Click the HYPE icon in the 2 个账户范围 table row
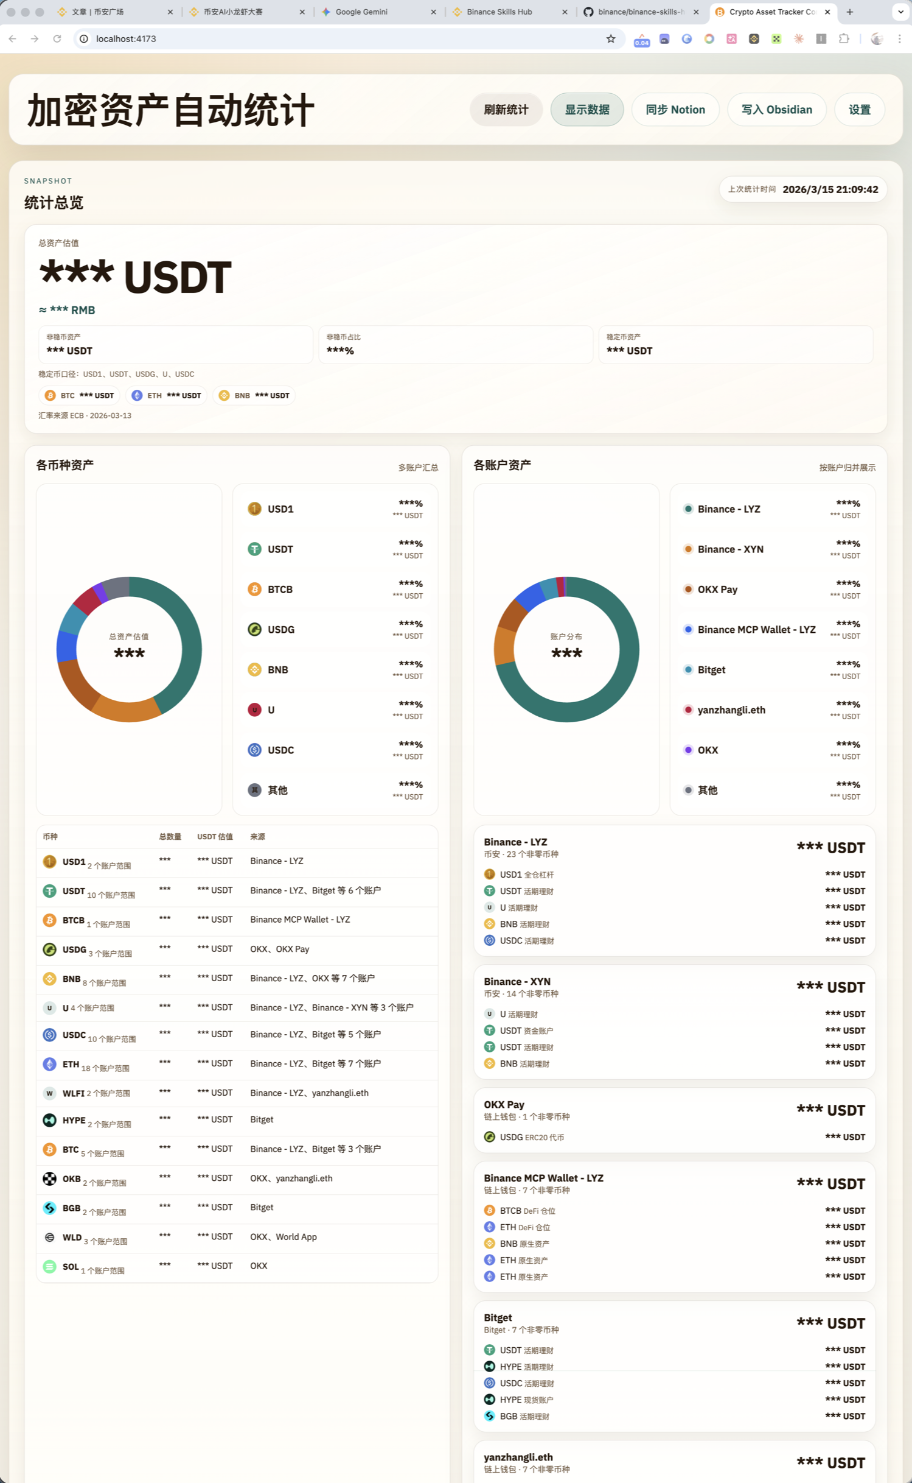 50,1120
